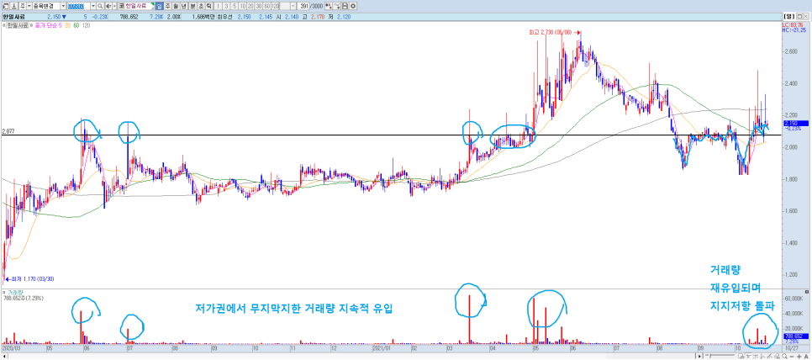This screenshot has width=812, height=360.
Task: Click the speaker sound icon in toolbar
Action: tap(108, 6)
